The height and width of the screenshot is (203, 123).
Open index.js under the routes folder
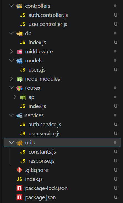37,106
